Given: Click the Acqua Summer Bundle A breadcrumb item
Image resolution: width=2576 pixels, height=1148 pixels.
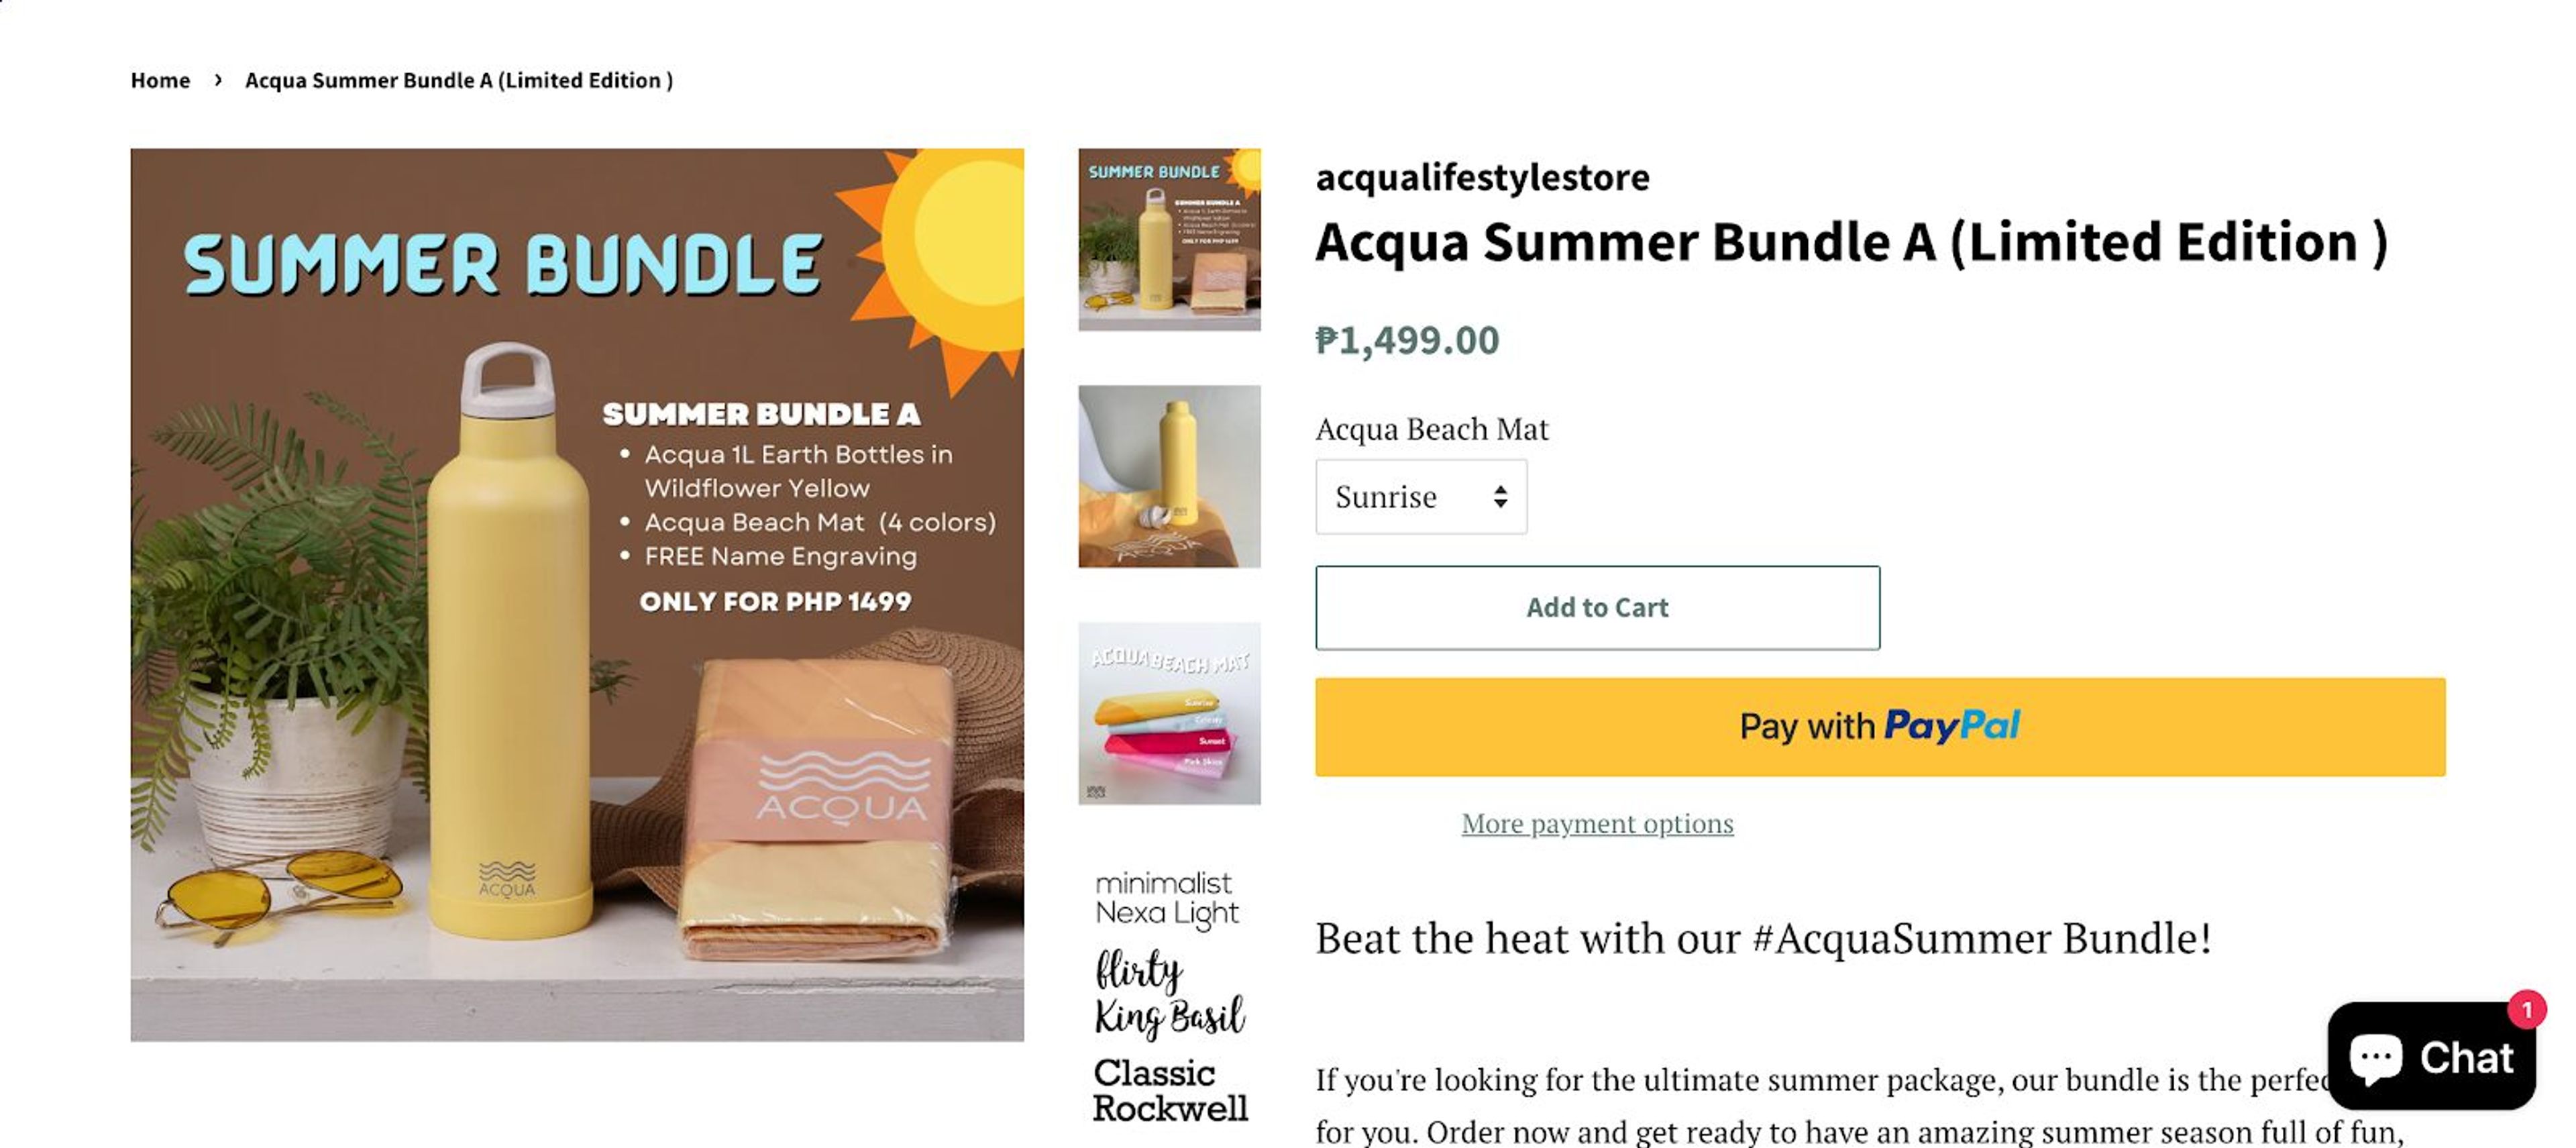Looking at the screenshot, I should click(459, 80).
